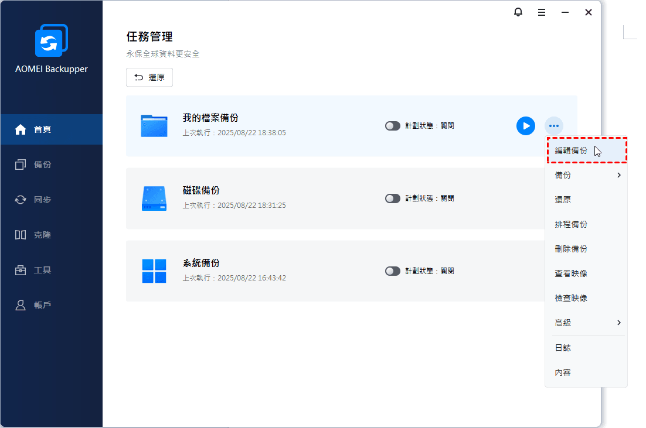Toggle schedule status switch for 系統備份

click(x=393, y=271)
